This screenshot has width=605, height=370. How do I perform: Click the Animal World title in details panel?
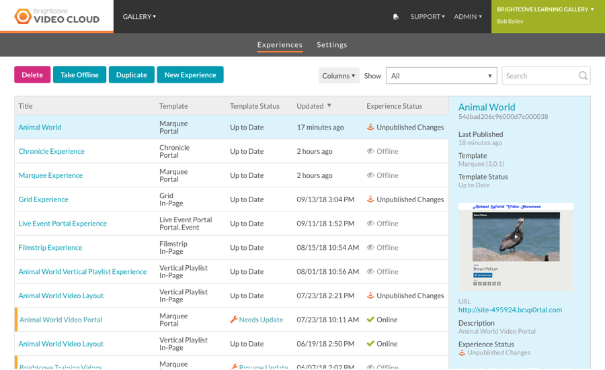(487, 107)
